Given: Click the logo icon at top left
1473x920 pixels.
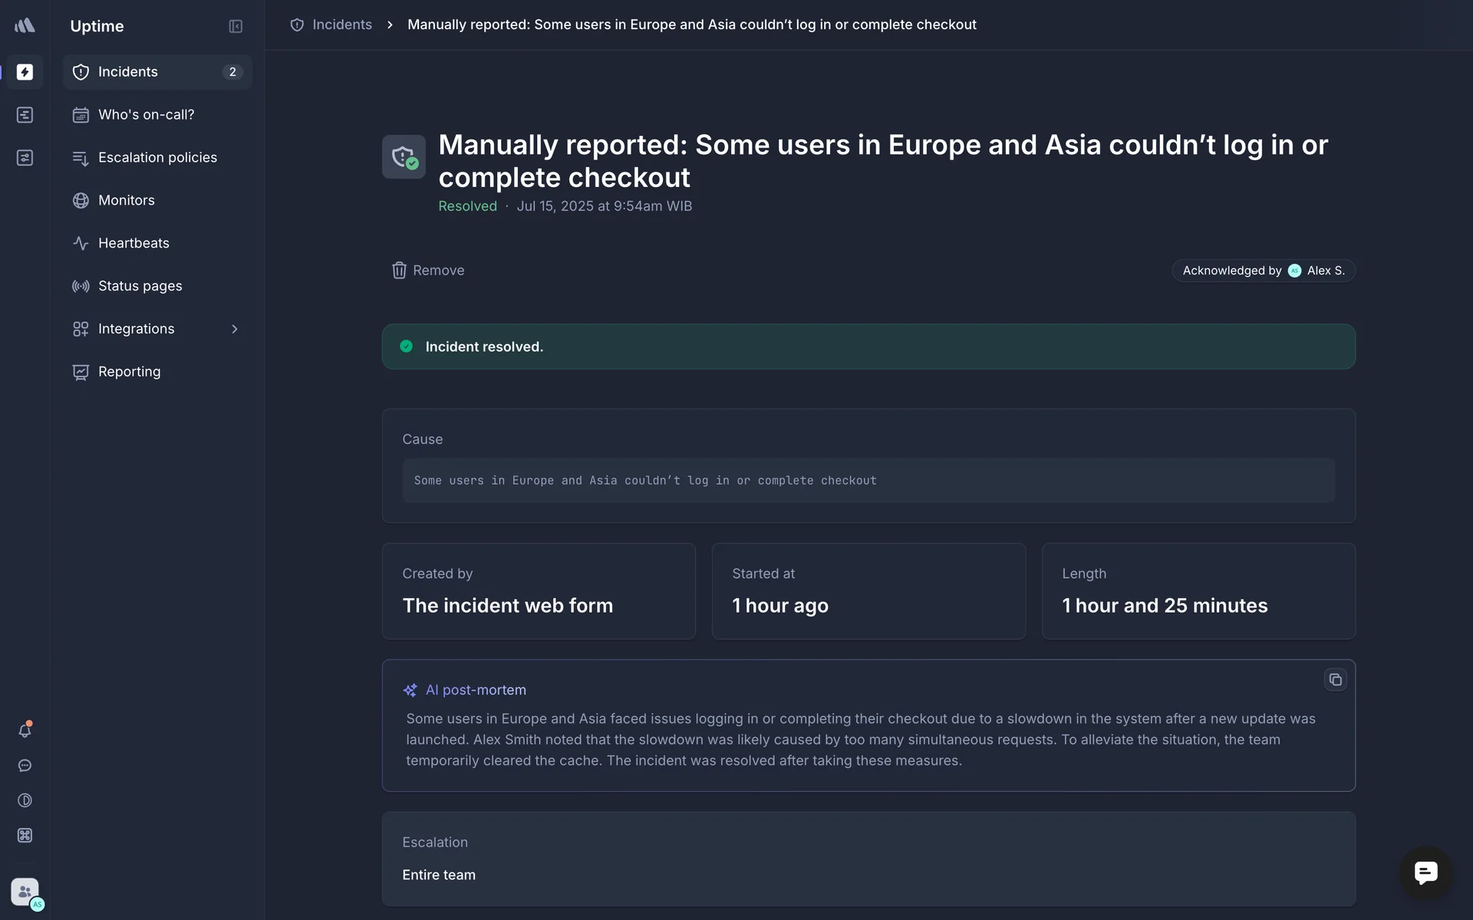Looking at the screenshot, I should [x=25, y=25].
